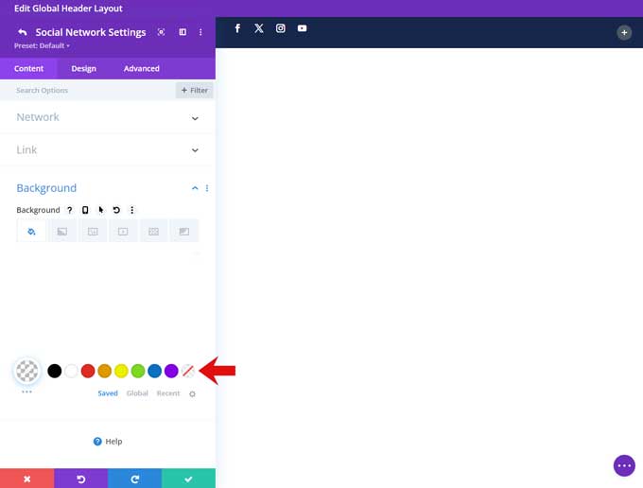This screenshot has height=488, width=643.
Task: Open builder menu purple three-dot circle
Action: click(624, 465)
